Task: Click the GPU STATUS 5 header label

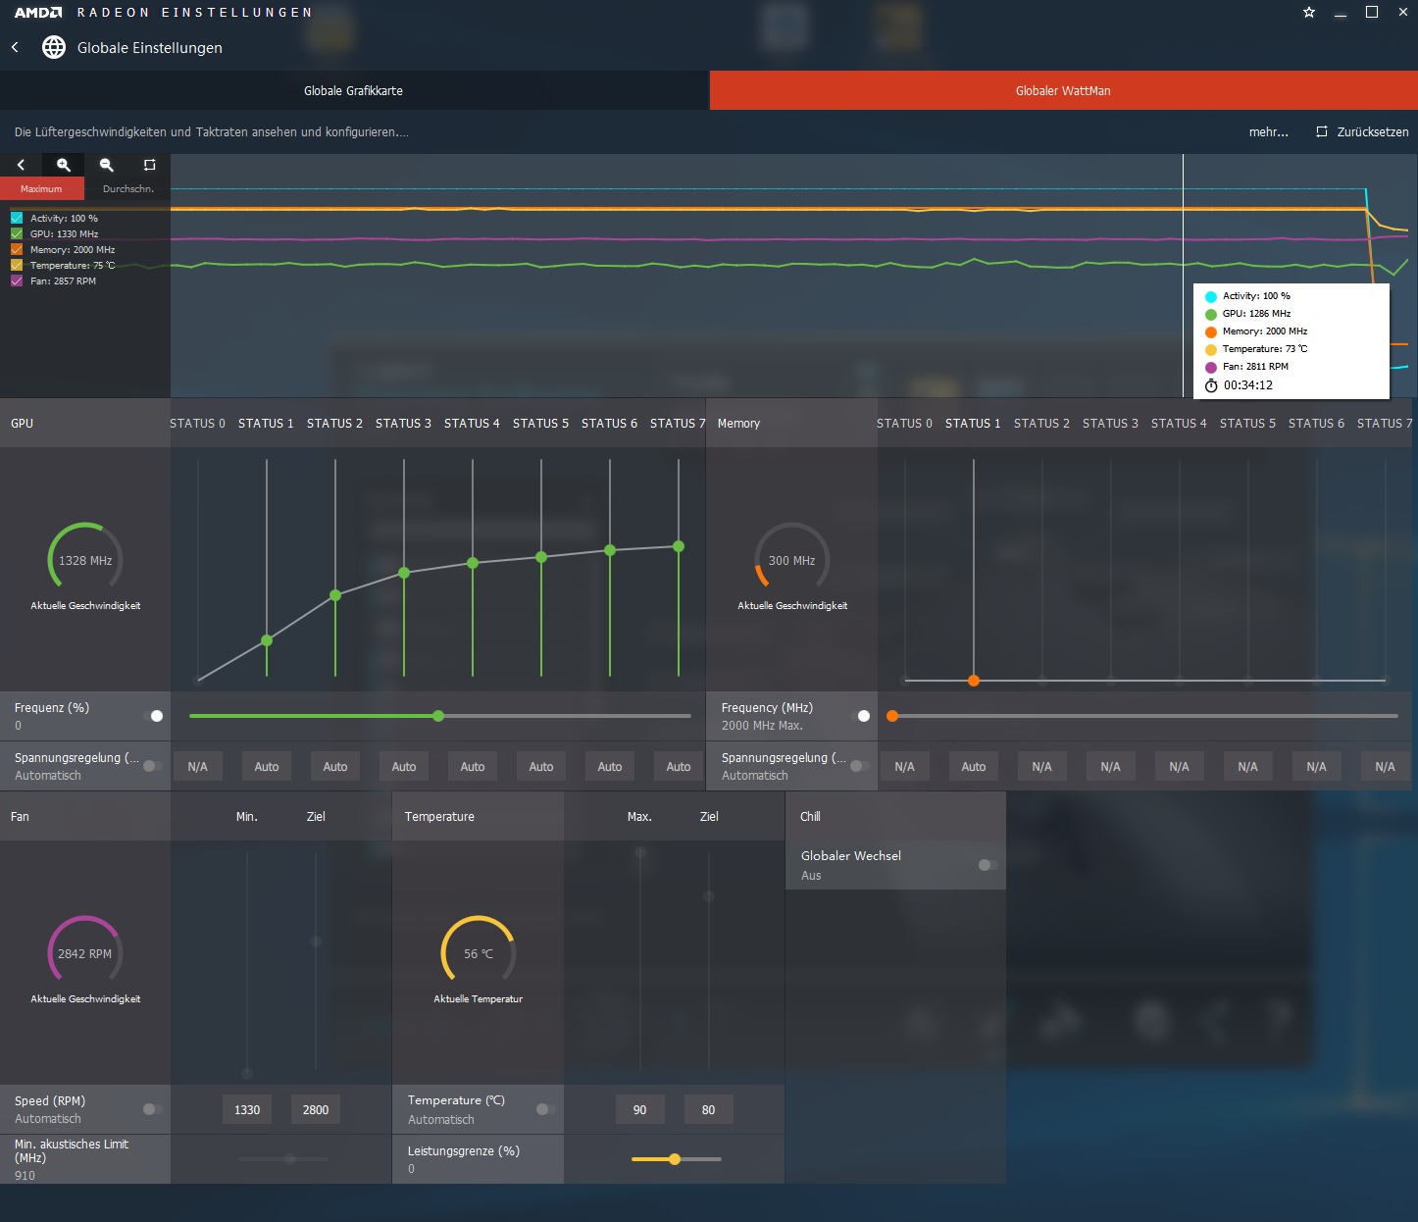Action: [540, 424]
